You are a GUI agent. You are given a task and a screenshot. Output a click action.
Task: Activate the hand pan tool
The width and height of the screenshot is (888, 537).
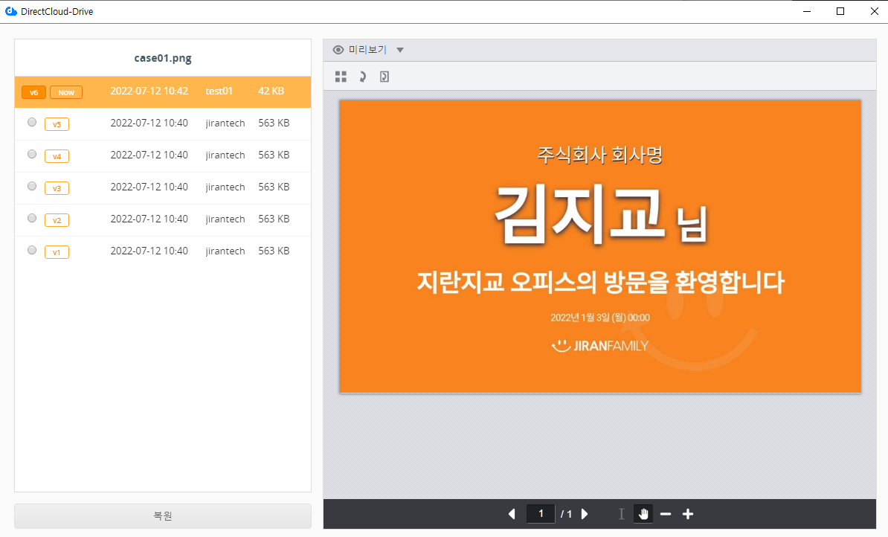(643, 514)
